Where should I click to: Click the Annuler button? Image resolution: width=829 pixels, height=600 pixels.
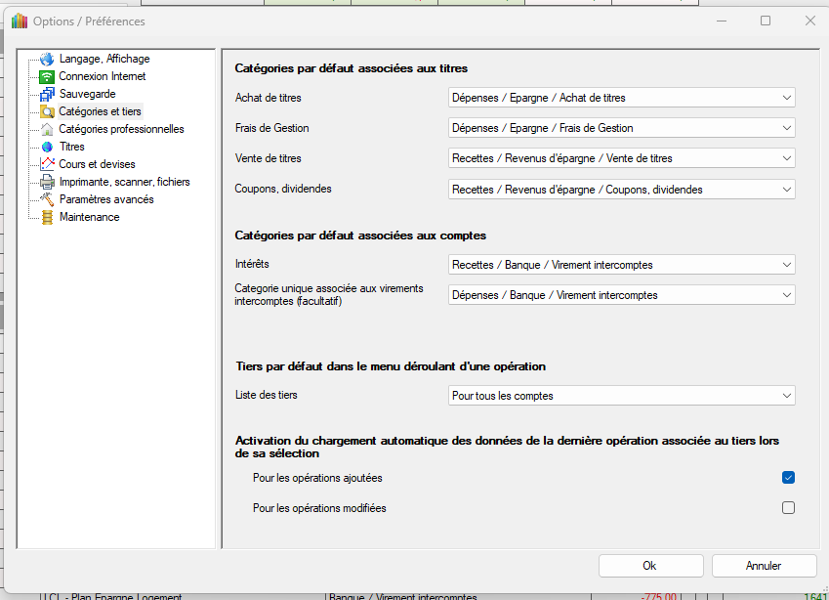click(x=764, y=566)
